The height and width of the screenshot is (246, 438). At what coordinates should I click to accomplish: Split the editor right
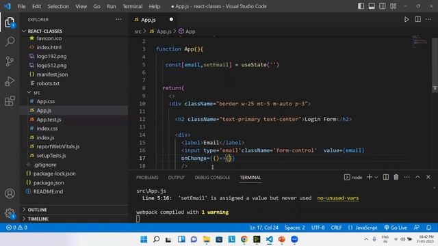(x=418, y=19)
